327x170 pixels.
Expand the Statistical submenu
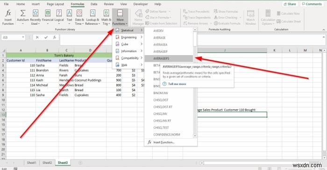(128, 30)
